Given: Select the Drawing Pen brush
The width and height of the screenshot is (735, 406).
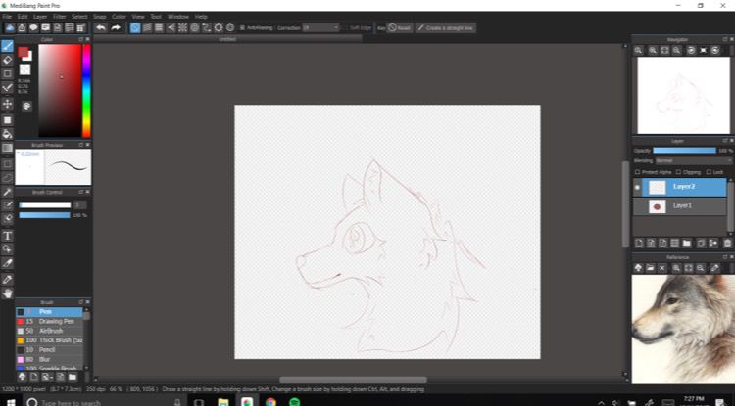Looking at the screenshot, I should (x=49, y=321).
